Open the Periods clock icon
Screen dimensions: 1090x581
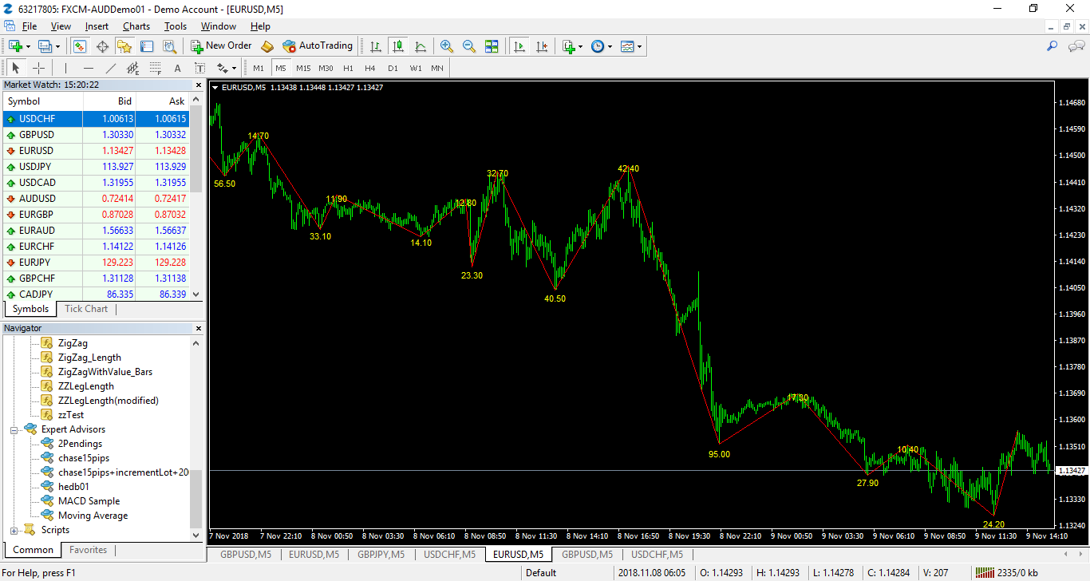pyautogui.click(x=597, y=46)
